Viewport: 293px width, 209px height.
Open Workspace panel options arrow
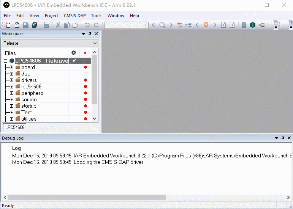click(x=83, y=34)
